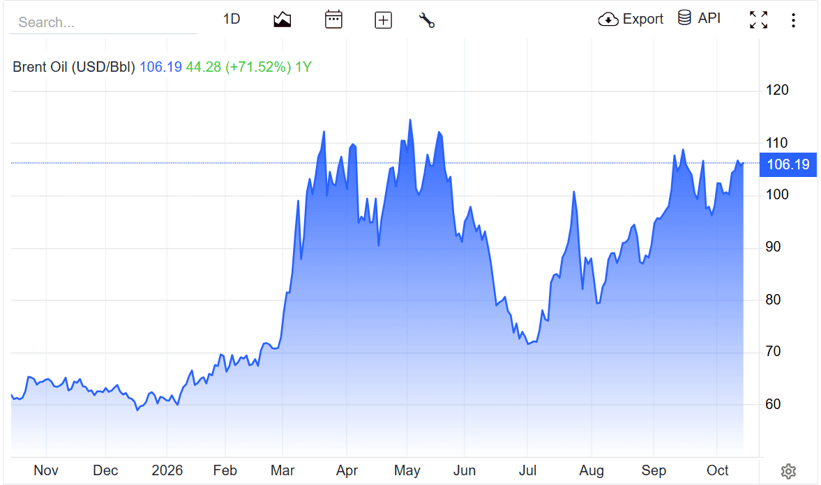This screenshot has width=821, height=485.
Task: Click the Dec x-axis label
Action: click(x=105, y=470)
